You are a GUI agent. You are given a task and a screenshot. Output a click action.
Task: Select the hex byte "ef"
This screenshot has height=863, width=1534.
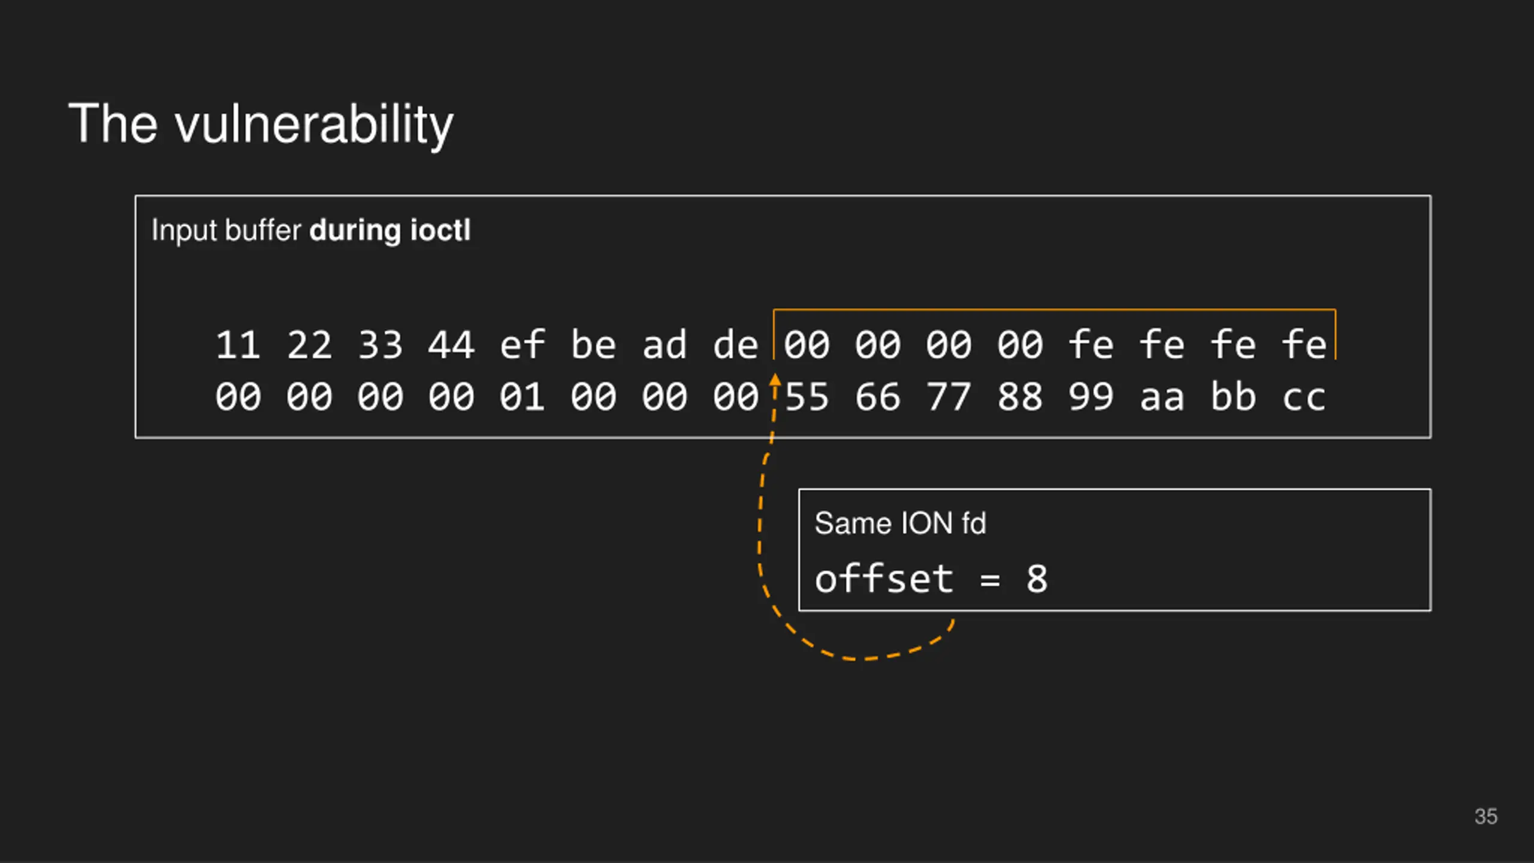pyautogui.click(x=522, y=345)
